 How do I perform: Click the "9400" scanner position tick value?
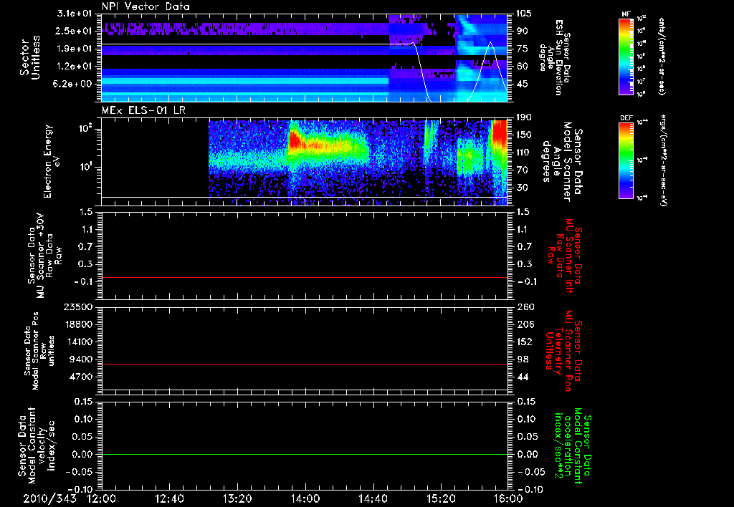click(x=82, y=359)
